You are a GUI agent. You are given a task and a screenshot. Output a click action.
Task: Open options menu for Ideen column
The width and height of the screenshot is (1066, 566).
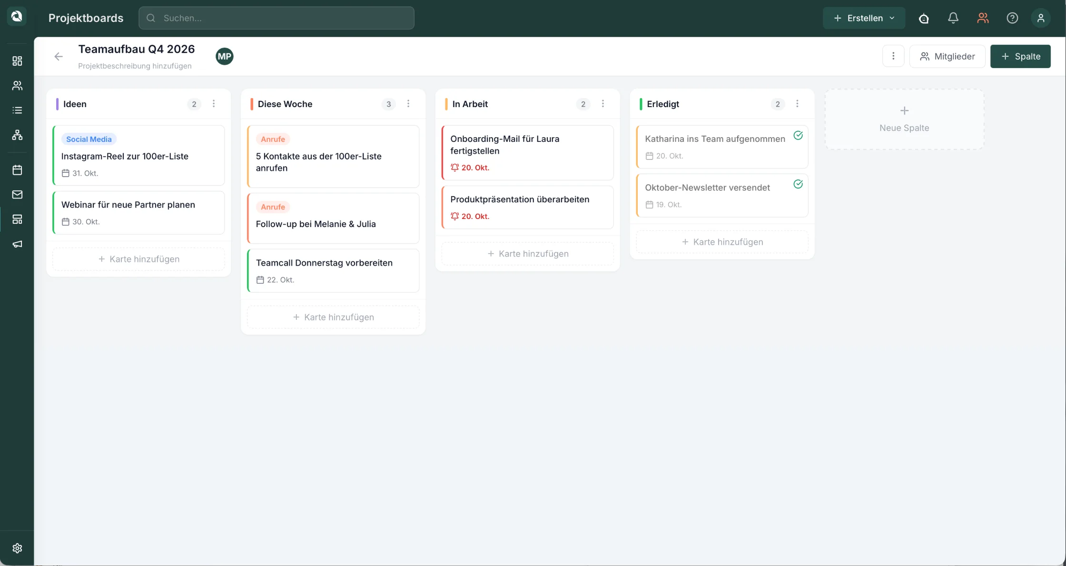pyautogui.click(x=214, y=104)
